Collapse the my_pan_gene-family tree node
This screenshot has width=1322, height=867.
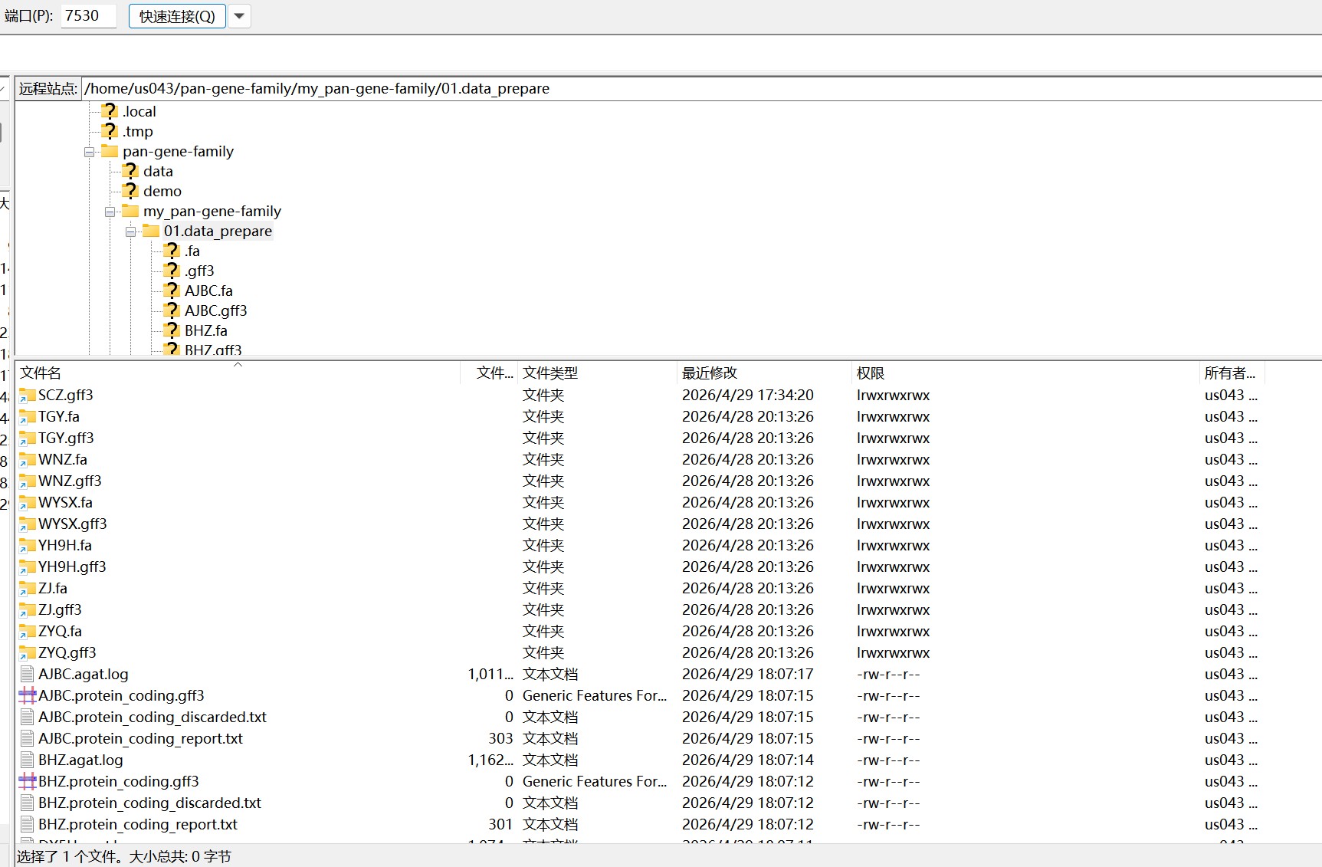[x=110, y=212]
